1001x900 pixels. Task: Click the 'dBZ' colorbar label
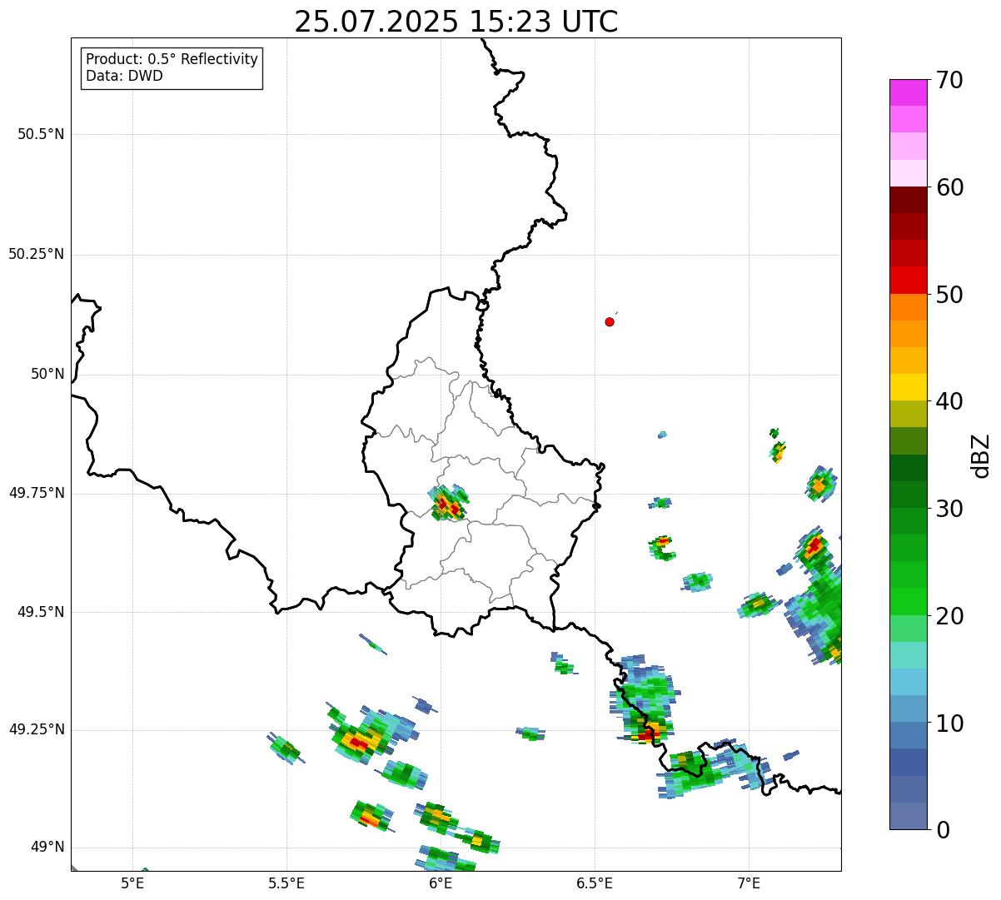[x=981, y=455]
